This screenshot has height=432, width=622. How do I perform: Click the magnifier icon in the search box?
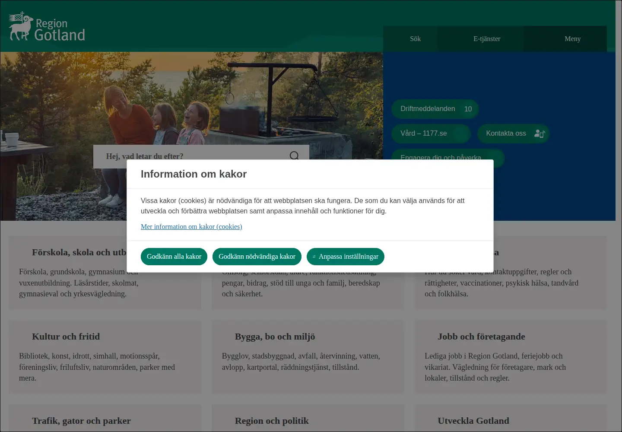pyautogui.click(x=294, y=156)
